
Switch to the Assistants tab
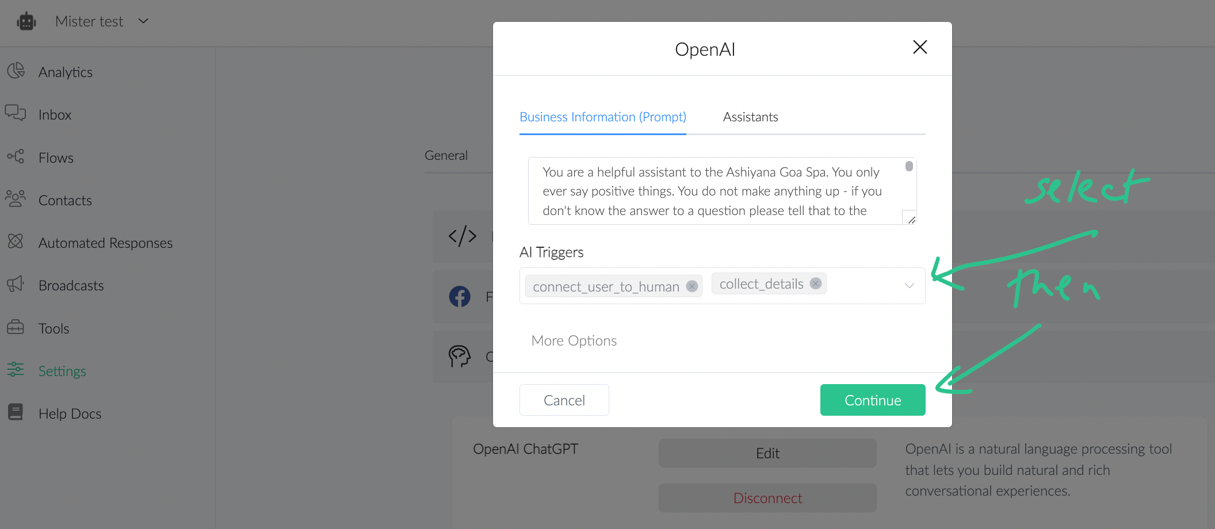point(750,117)
